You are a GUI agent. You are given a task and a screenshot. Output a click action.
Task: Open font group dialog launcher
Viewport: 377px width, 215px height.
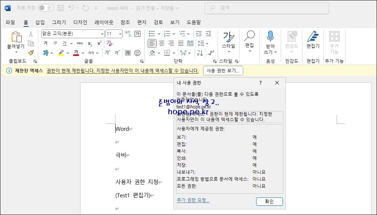142,61
